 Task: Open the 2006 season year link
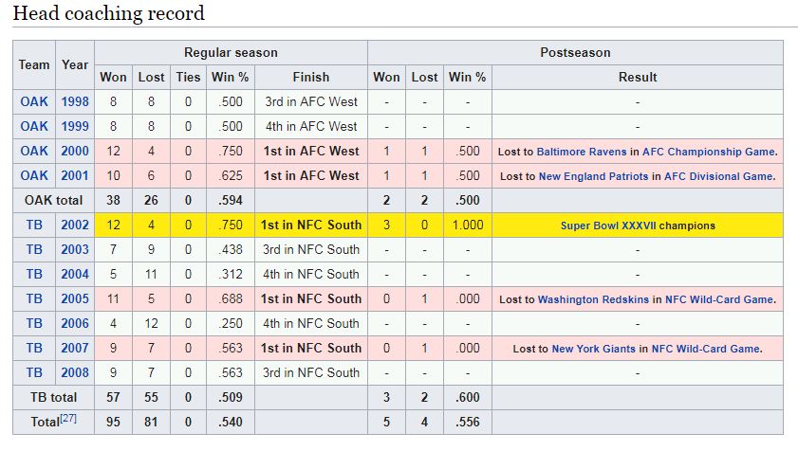click(x=75, y=323)
